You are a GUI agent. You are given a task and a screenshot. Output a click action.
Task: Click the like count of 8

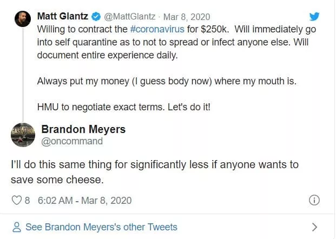[27, 201]
